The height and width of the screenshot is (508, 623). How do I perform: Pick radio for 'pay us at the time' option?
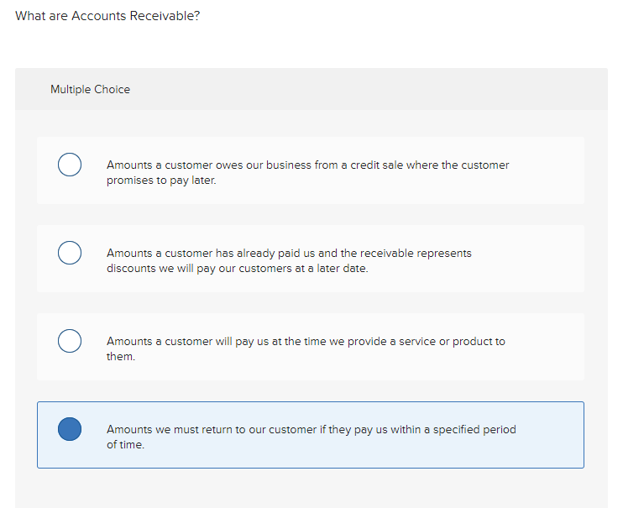click(x=70, y=341)
